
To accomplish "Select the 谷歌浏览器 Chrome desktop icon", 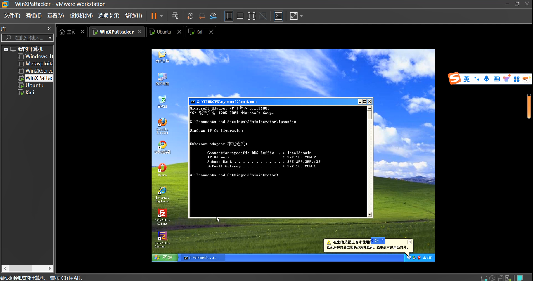I will click(162, 147).
